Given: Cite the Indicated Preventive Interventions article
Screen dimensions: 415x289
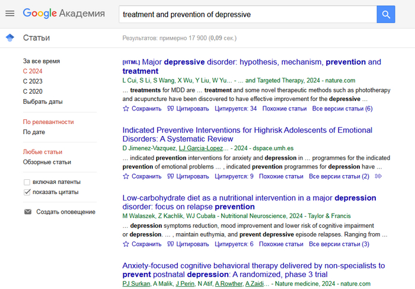Looking at the screenshot, I should [x=188, y=176].
